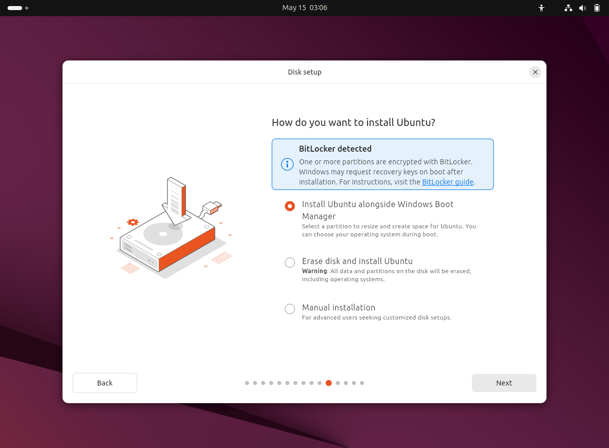Open the BitLocker guide link
Image resolution: width=609 pixels, height=448 pixels.
coord(448,182)
